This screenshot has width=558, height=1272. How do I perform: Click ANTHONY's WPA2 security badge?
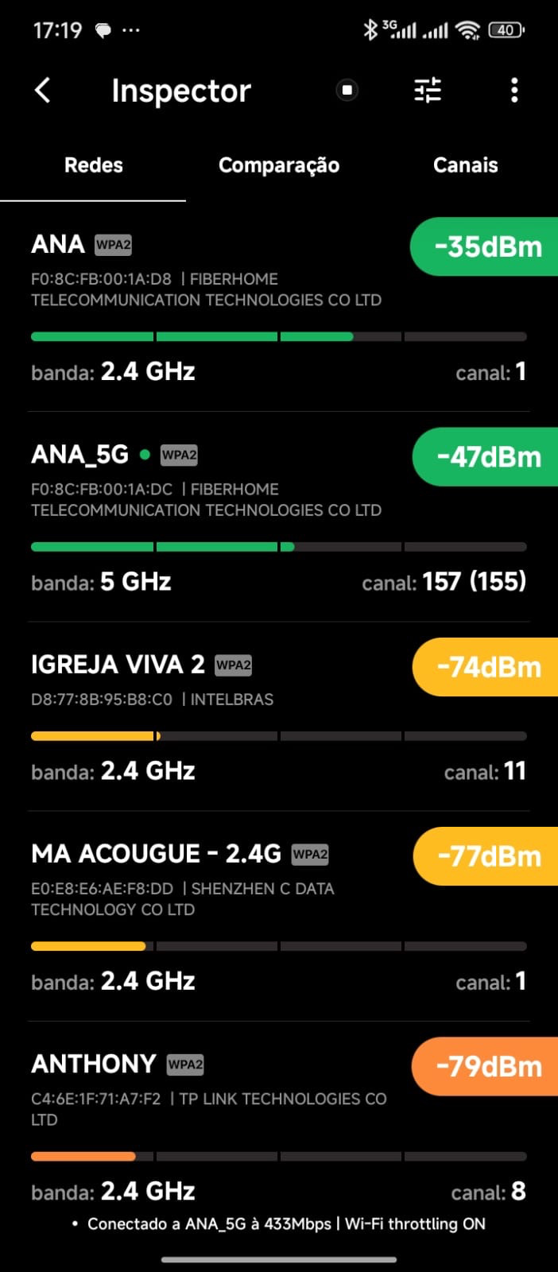pyautogui.click(x=185, y=1065)
